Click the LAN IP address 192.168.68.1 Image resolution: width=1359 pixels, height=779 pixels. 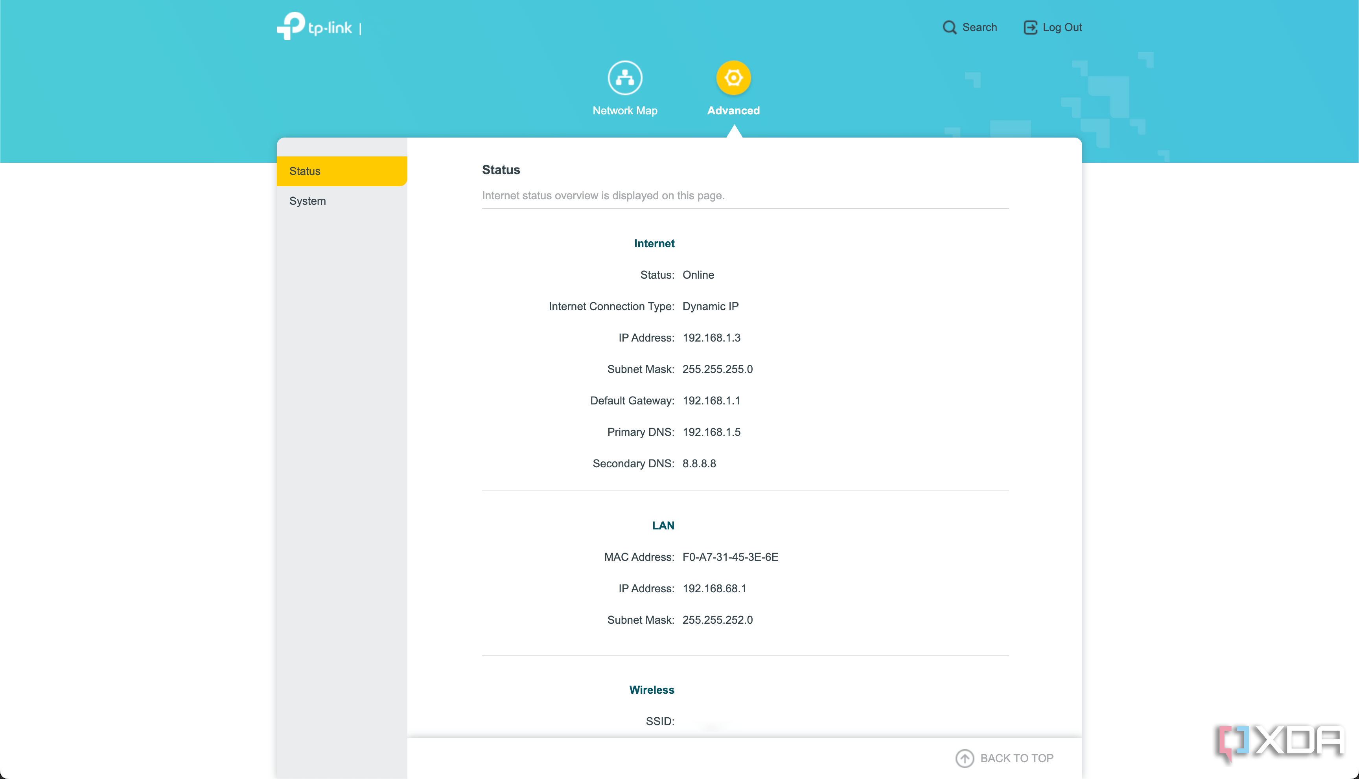click(x=714, y=588)
